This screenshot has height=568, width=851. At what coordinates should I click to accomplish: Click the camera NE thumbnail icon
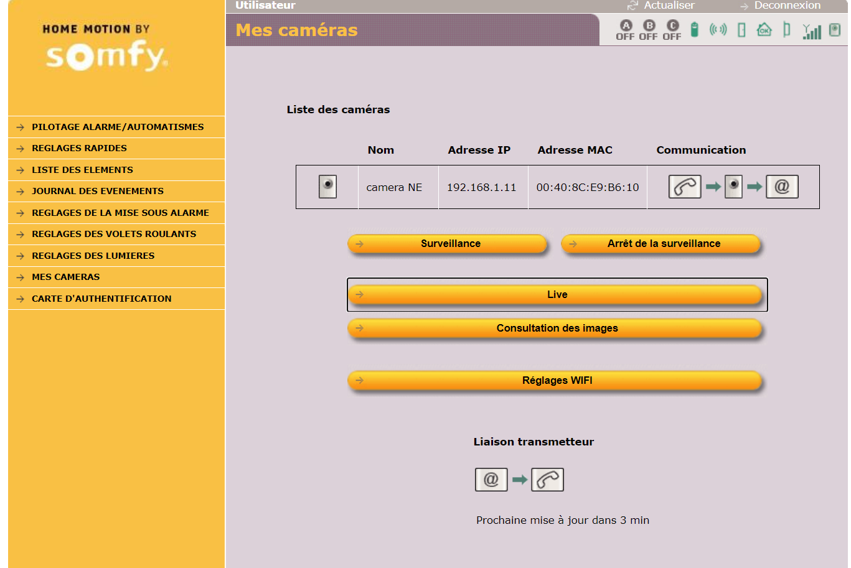pos(327,187)
